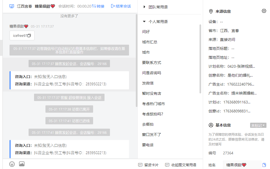Click the person icon beside 基本信息
Viewport: 270px width, 169px height.
(211, 125)
